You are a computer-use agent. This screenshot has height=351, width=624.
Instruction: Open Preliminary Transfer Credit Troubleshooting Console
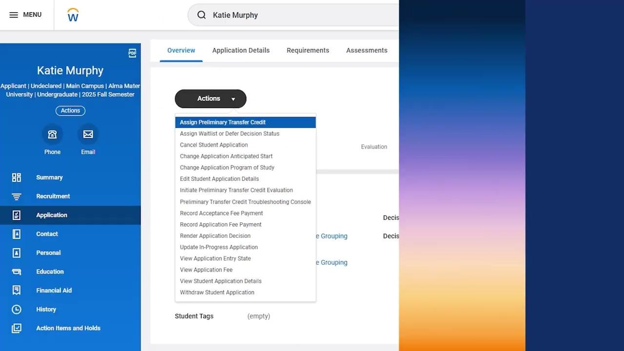pos(245,202)
